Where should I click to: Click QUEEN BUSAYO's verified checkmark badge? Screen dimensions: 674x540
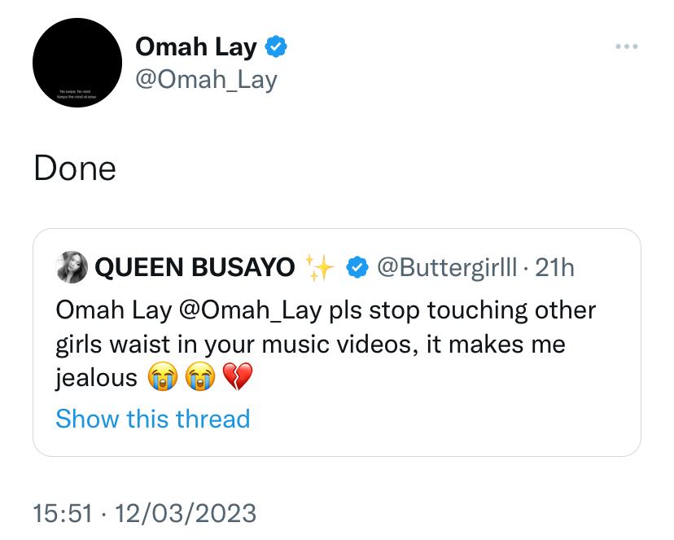(x=357, y=267)
